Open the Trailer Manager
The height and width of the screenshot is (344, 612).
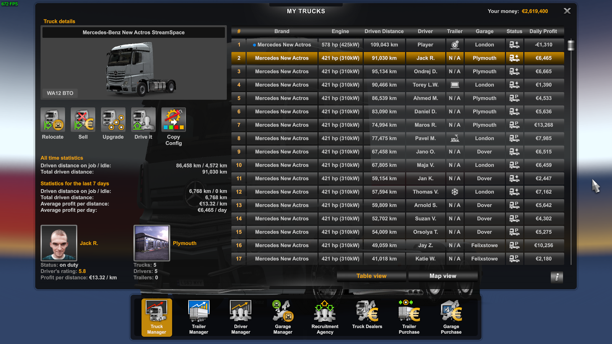click(x=199, y=318)
